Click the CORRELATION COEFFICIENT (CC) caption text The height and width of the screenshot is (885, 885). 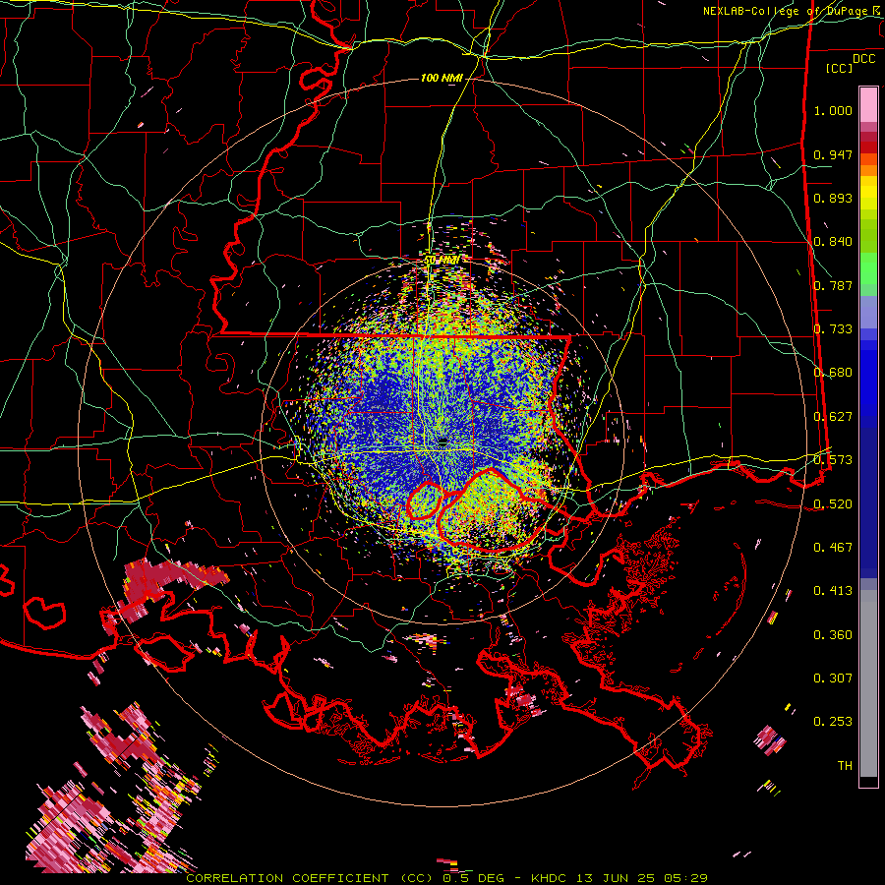point(312,878)
